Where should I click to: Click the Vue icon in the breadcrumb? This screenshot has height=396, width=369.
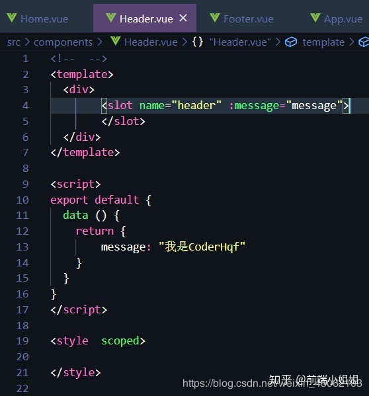coord(116,41)
